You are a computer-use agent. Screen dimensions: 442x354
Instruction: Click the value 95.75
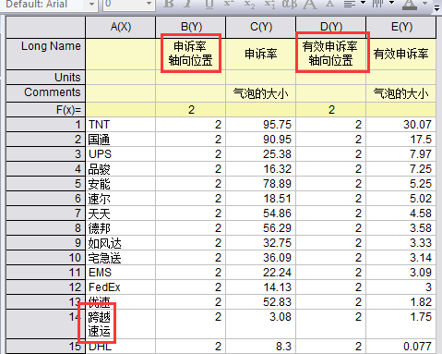coord(261,125)
